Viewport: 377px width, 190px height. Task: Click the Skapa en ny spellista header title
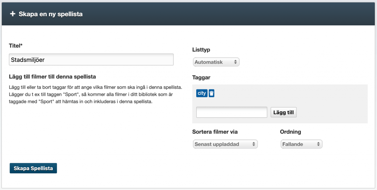coord(50,14)
